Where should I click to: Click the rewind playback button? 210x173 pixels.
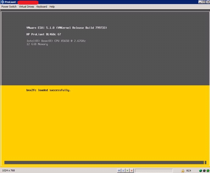pyautogui.click(x=119, y=171)
